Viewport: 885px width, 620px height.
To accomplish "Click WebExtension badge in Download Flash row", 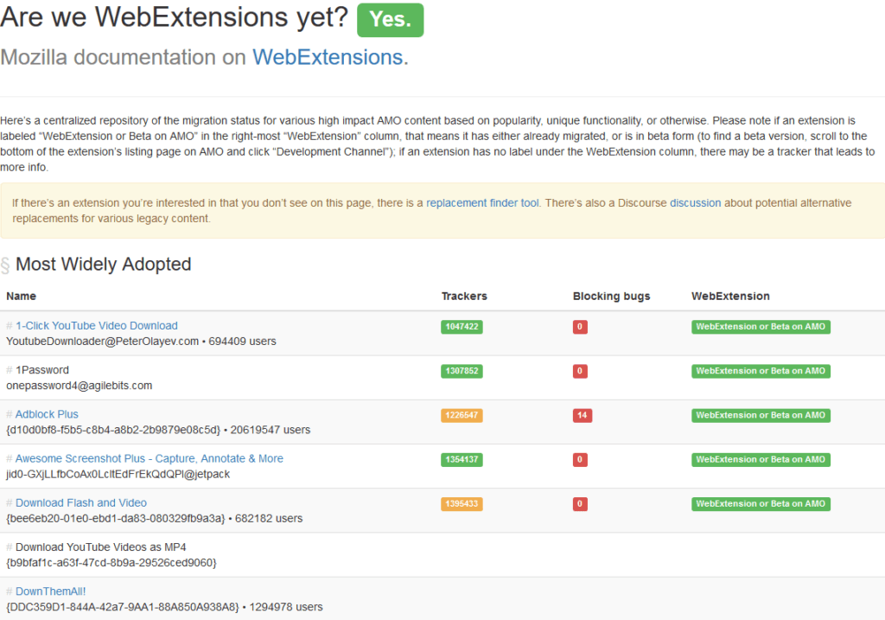I will pyautogui.click(x=761, y=503).
